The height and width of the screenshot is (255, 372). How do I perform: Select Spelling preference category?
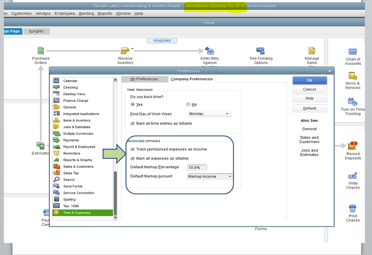coord(82,200)
